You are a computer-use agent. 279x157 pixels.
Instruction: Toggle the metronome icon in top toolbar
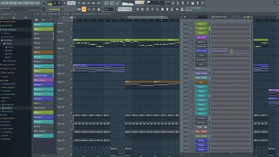tap(79, 3)
